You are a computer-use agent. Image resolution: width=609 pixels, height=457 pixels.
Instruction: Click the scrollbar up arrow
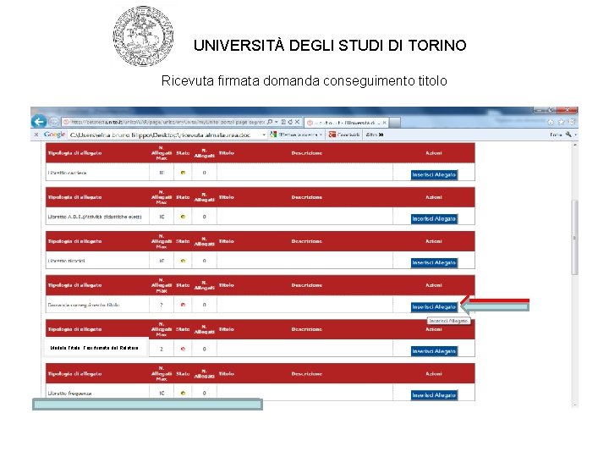click(x=575, y=145)
